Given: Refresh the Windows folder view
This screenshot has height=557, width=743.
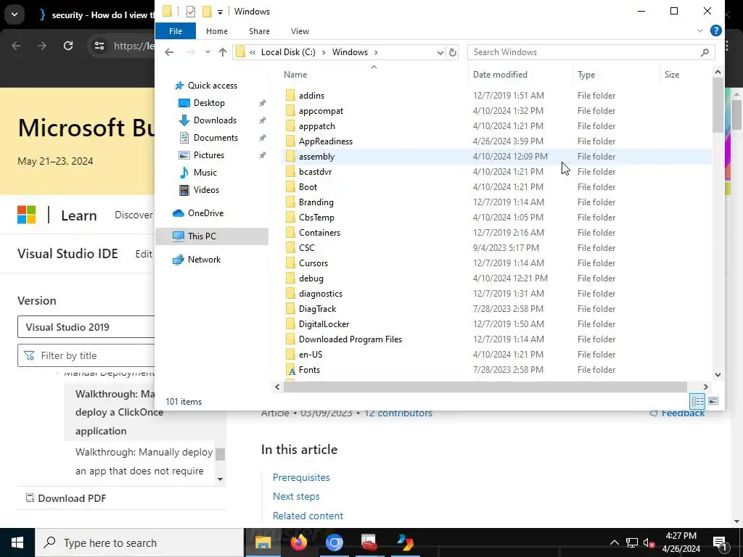Looking at the screenshot, I should click(x=453, y=52).
